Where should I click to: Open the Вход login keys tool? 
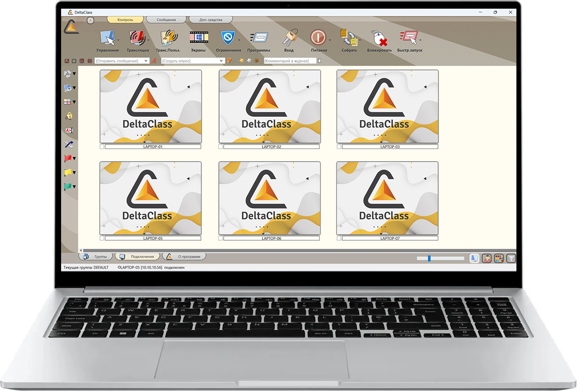[x=288, y=38]
